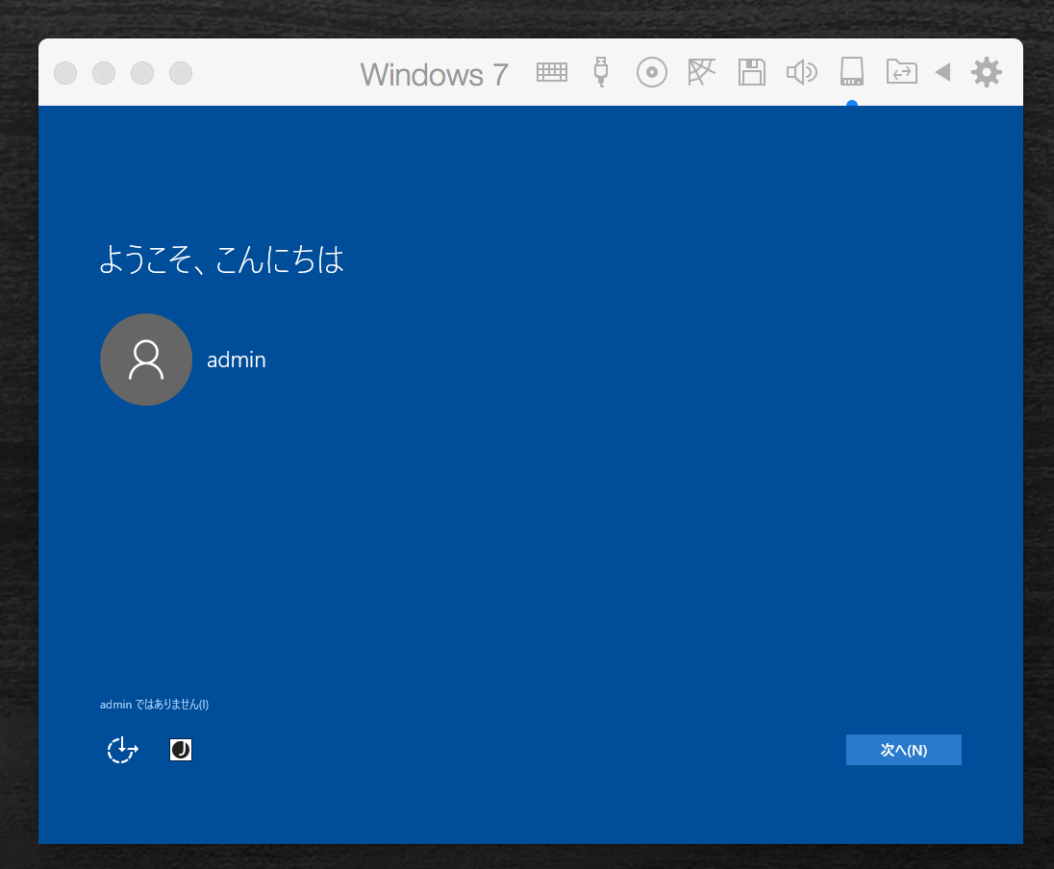Open virtual machine settings gear
Viewport: 1054px width, 869px height.
[986, 73]
